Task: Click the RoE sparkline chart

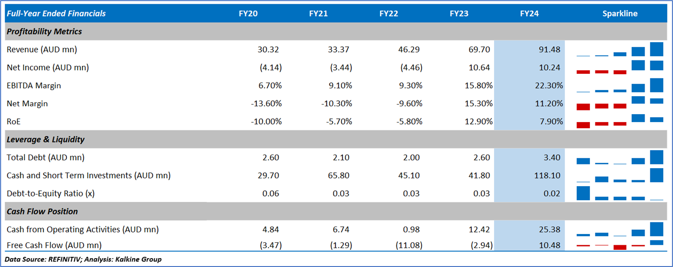Action: tap(620, 122)
